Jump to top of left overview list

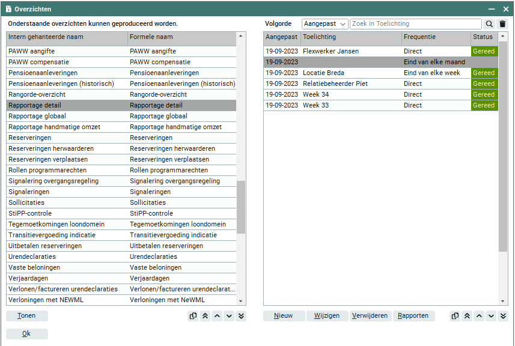[205, 316]
